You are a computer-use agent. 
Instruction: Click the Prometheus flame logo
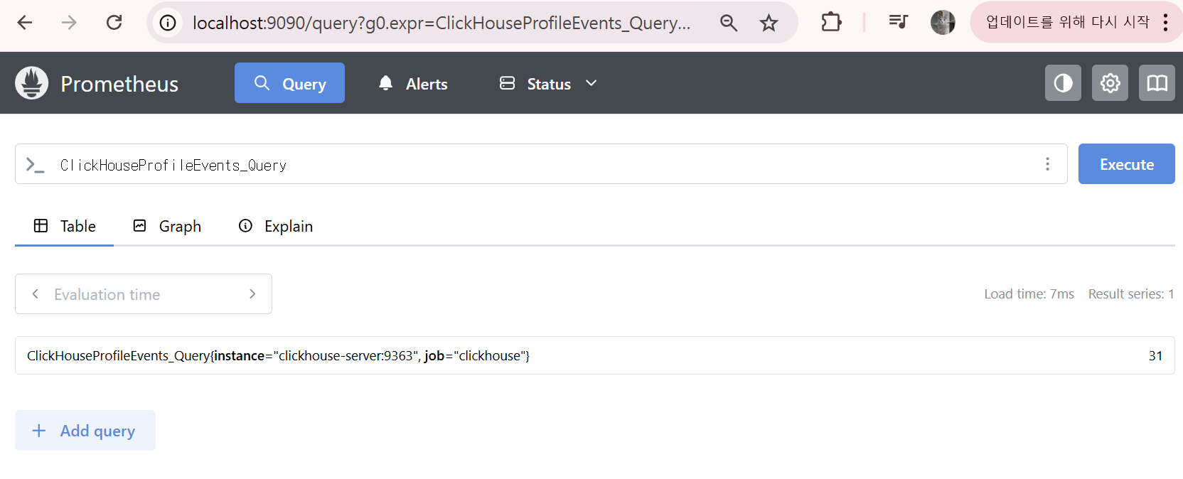coord(31,83)
